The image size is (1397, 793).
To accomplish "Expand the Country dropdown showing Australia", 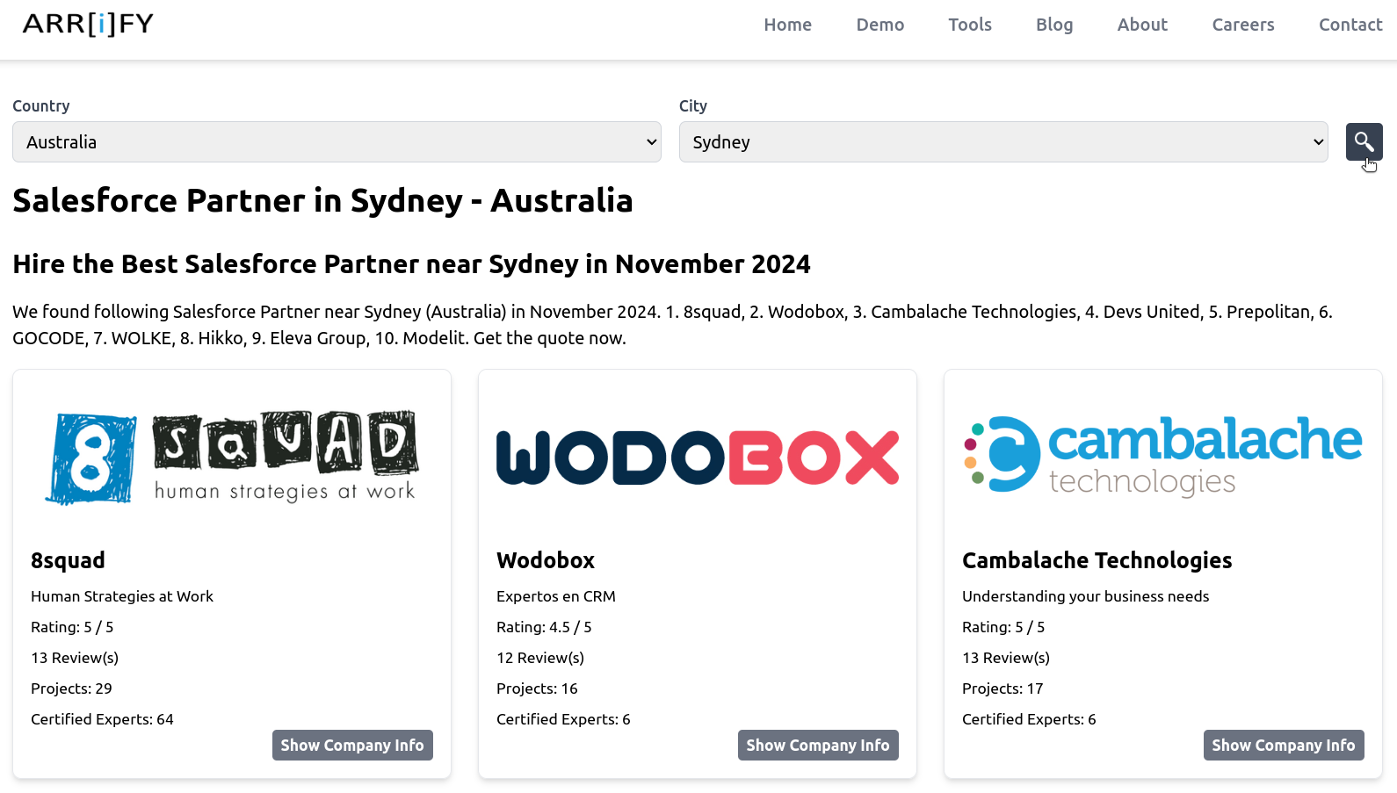I will 337,142.
